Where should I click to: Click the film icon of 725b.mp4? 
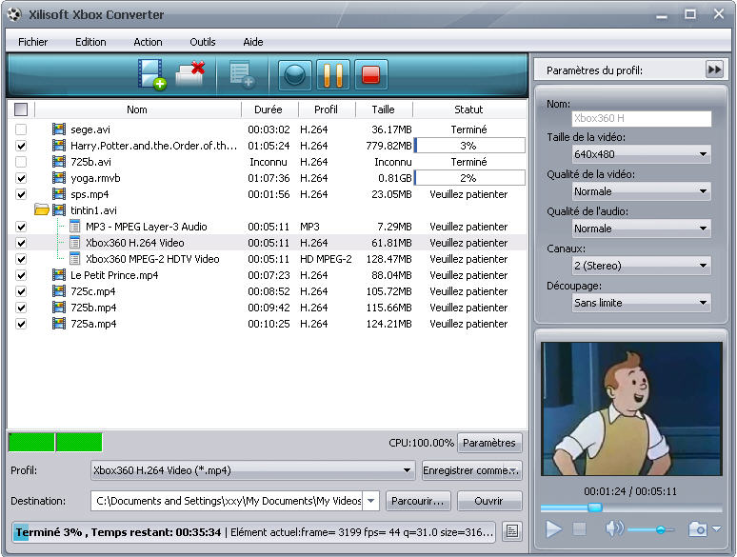[59, 308]
